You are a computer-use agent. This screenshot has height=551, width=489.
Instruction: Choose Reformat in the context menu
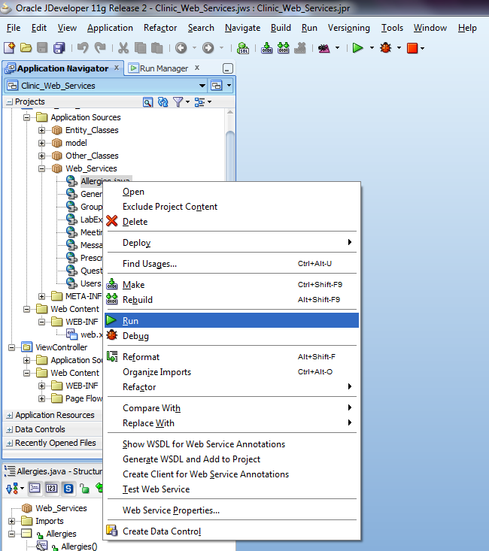pyautogui.click(x=232, y=356)
